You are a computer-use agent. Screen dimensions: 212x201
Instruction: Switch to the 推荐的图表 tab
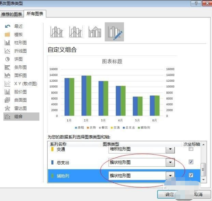tap(12, 14)
